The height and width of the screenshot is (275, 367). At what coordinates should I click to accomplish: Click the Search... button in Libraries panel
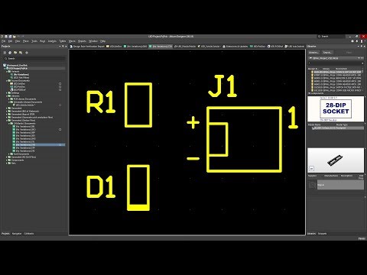[x=327, y=53]
